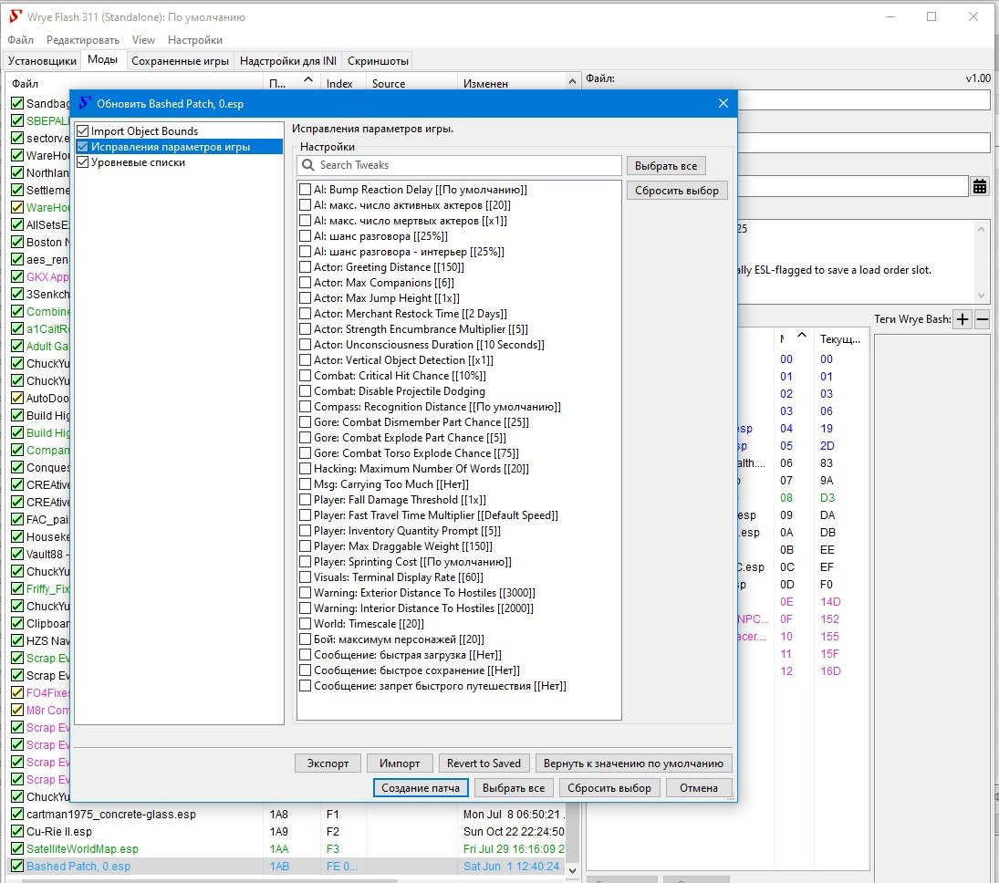The image size is (999, 883).
Task: Switch to the Сохраненные игры tab
Action: tap(180, 61)
